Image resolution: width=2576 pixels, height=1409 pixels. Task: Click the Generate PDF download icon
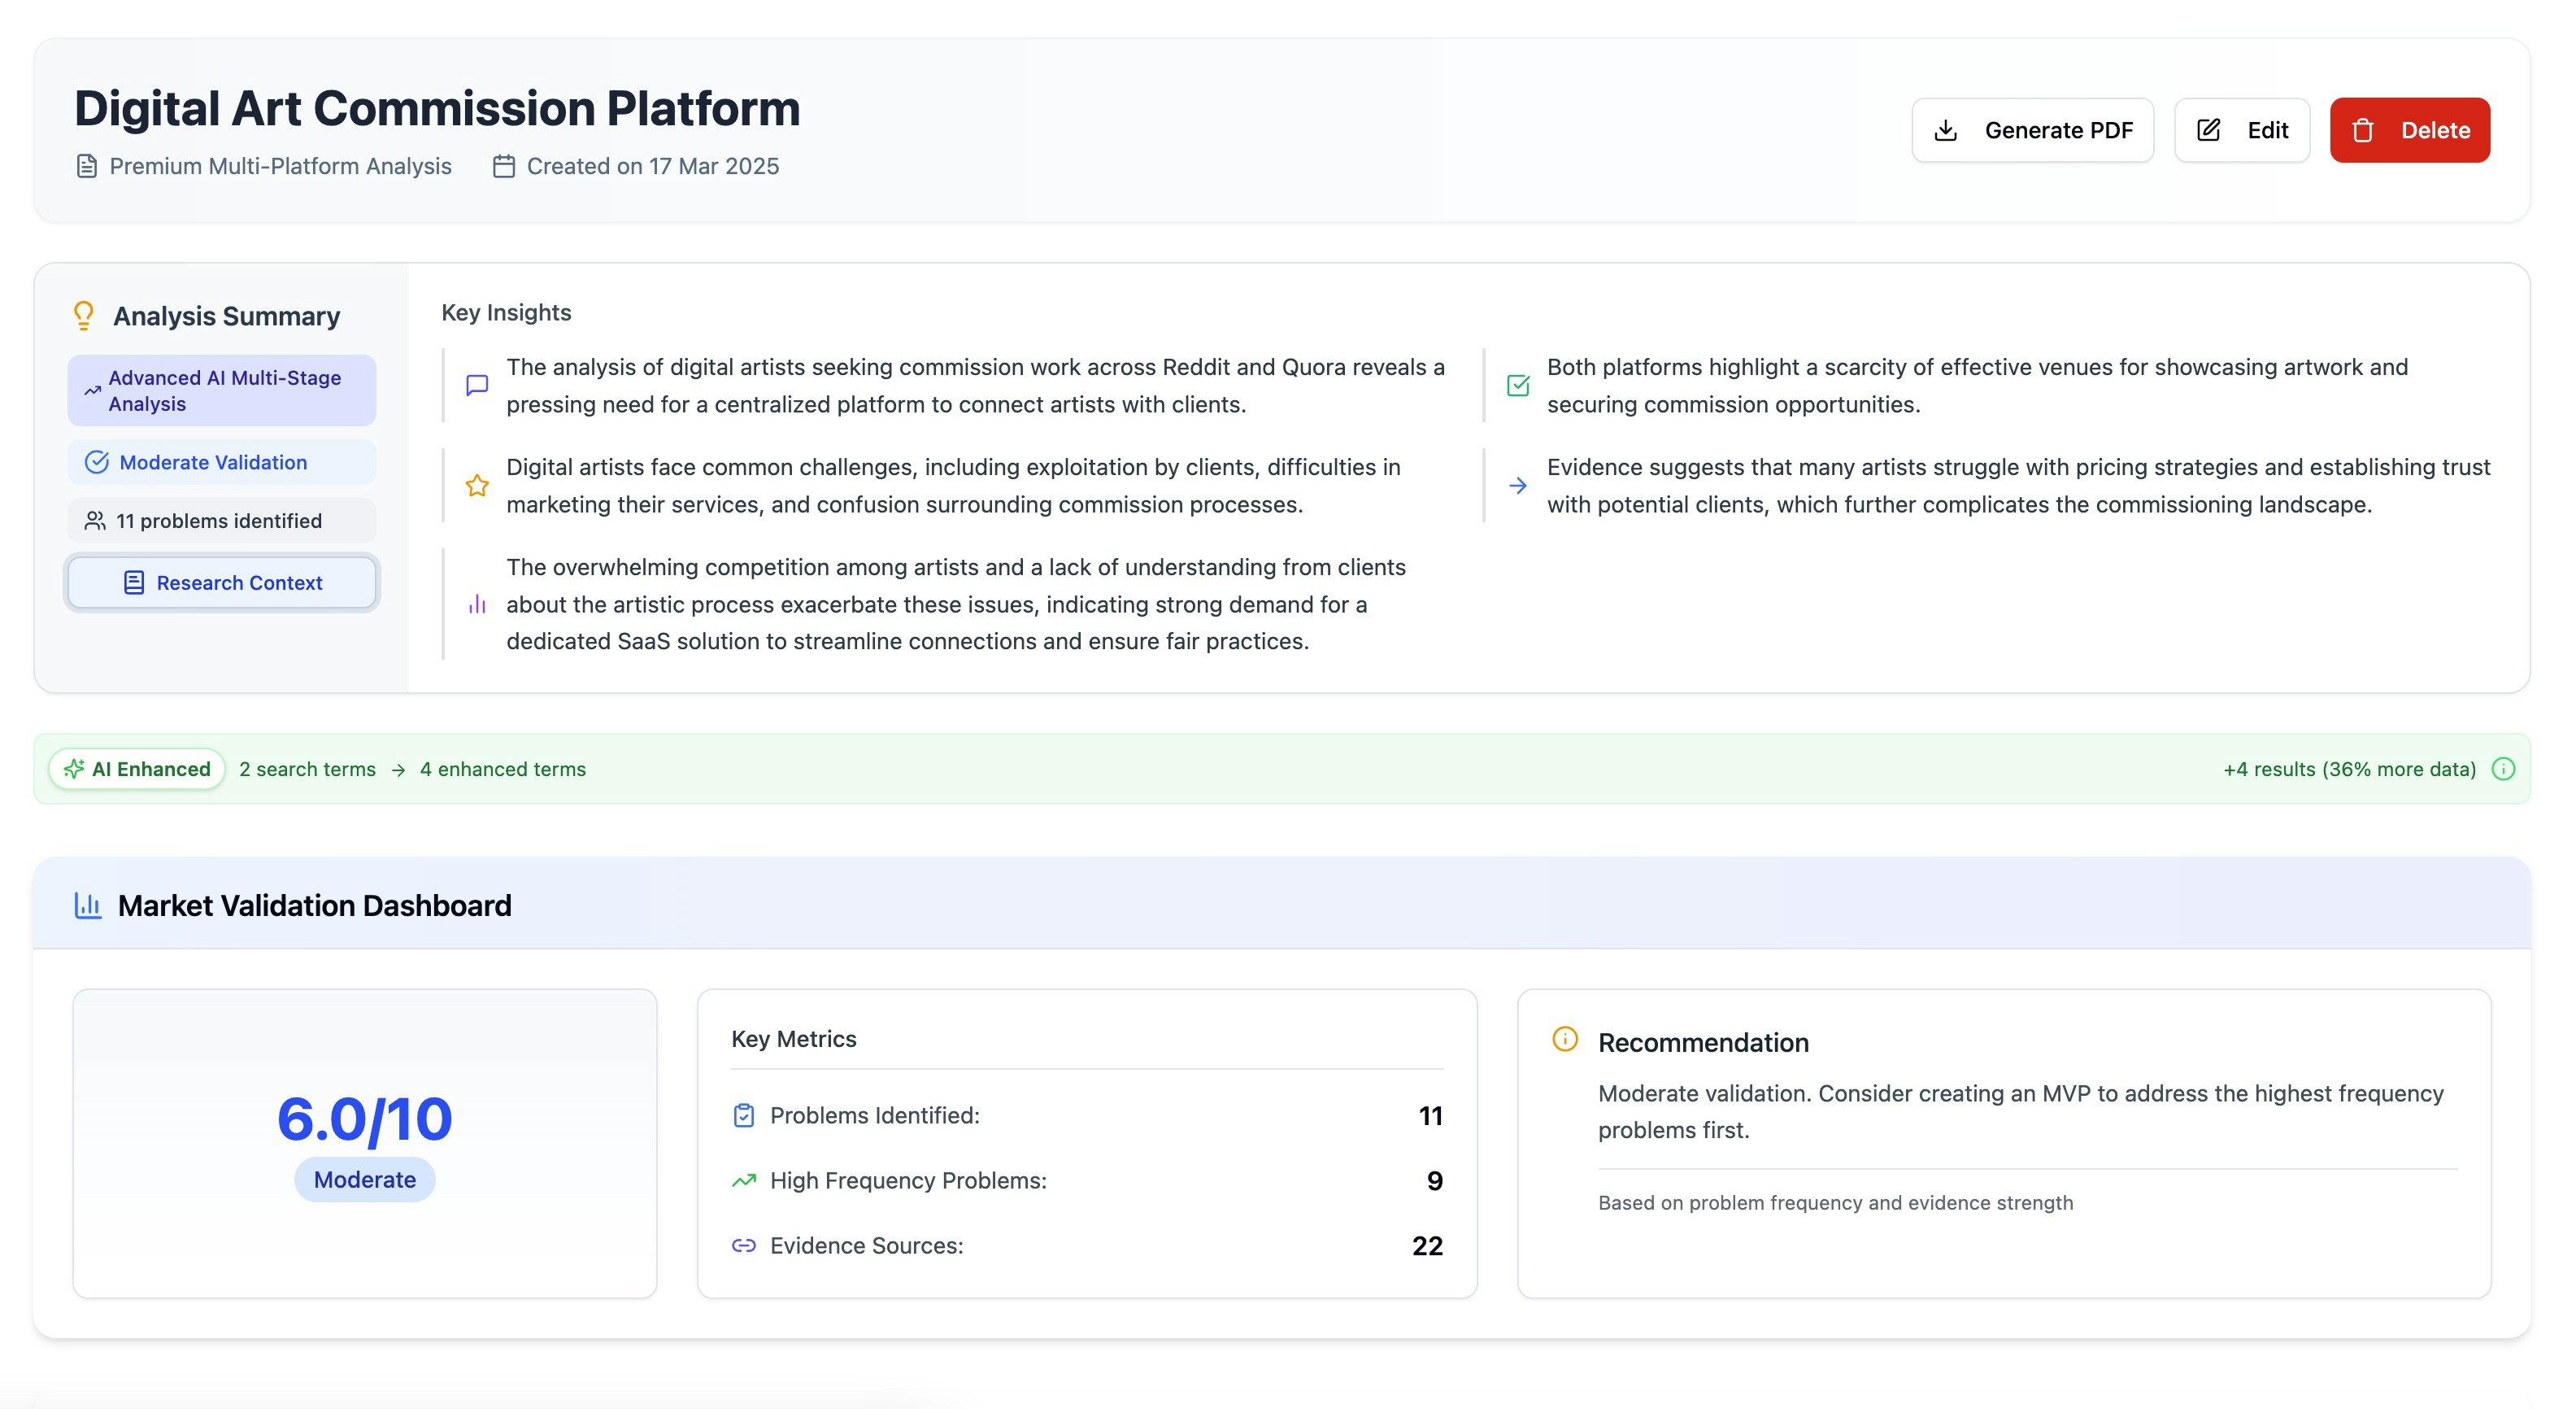point(1945,130)
